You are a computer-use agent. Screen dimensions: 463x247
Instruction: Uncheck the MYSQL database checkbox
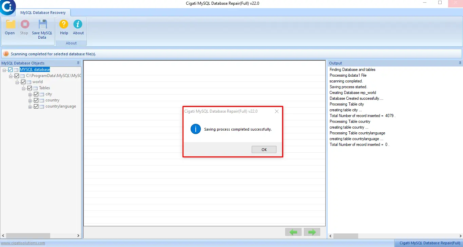click(x=10, y=70)
